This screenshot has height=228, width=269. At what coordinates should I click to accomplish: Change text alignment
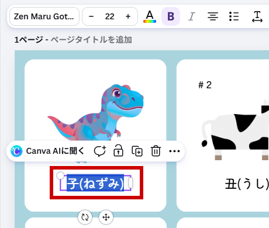point(213,16)
